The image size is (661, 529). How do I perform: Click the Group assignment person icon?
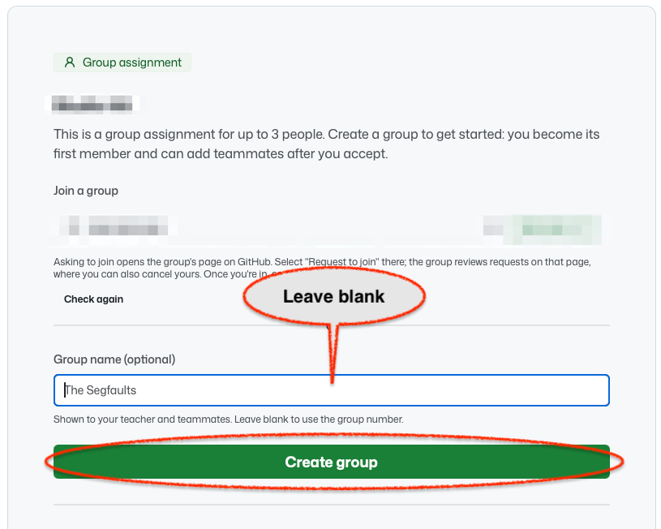pos(70,62)
